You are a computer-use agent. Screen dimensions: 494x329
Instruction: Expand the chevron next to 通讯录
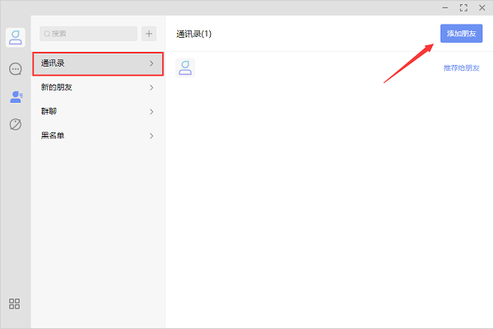pyautogui.click(x=151, y=63)
